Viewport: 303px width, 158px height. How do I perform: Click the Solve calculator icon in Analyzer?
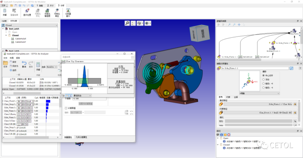(x=38, y=66)
